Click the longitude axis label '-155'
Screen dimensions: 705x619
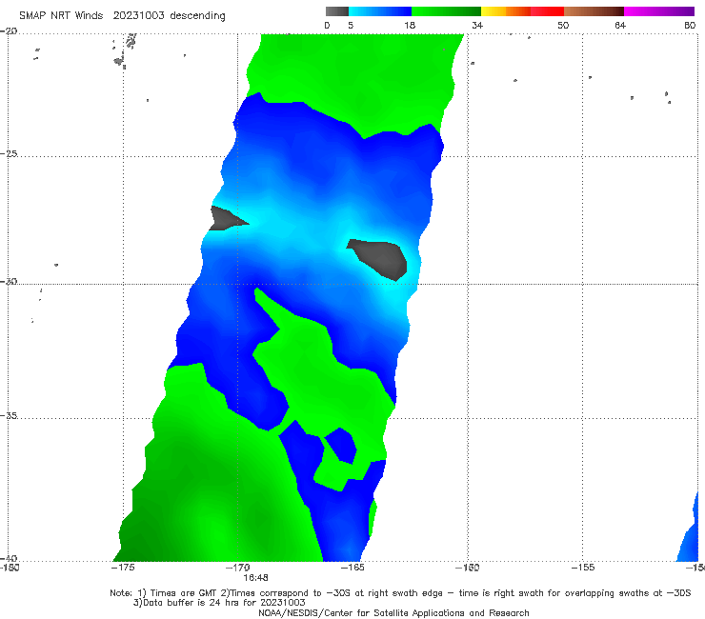583,568
